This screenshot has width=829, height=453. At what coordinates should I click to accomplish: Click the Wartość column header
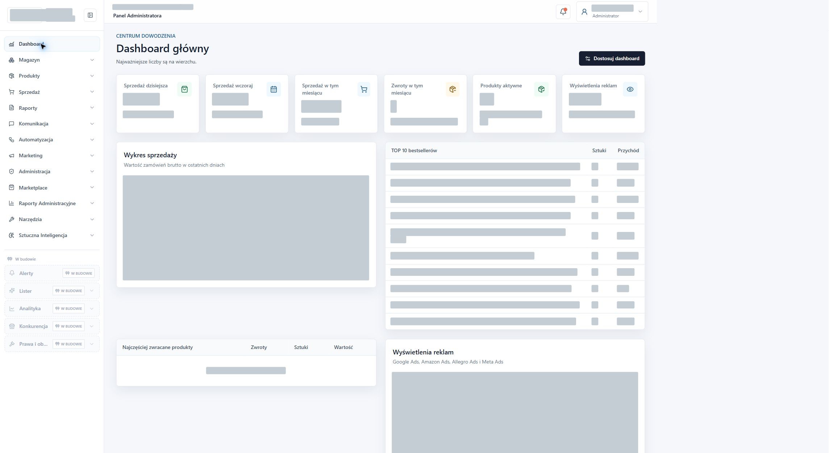coord(343,347)
